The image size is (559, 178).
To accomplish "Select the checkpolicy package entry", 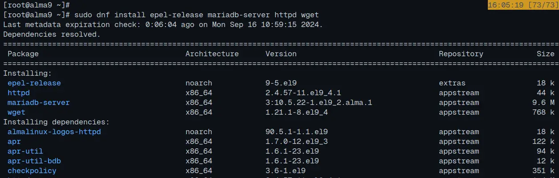I will 32,171.
